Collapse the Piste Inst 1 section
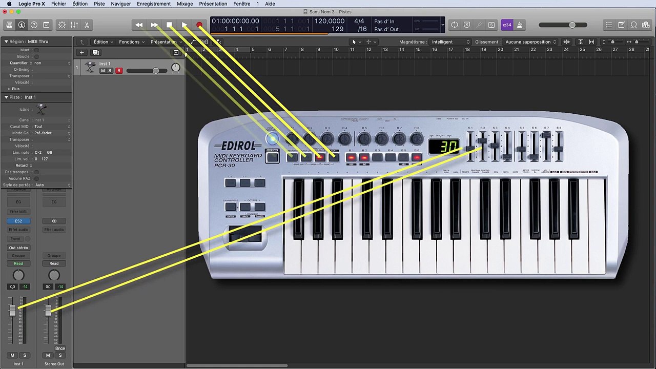This screenshot has height=369, width=656. 6,97
